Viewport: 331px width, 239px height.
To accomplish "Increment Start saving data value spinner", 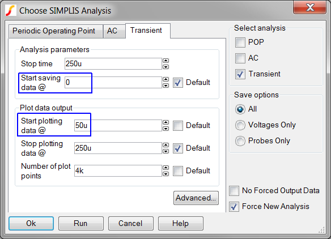I will point(166,79).
